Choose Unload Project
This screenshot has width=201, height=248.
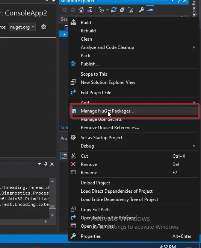pyautogui.click(x=134, y=183)
